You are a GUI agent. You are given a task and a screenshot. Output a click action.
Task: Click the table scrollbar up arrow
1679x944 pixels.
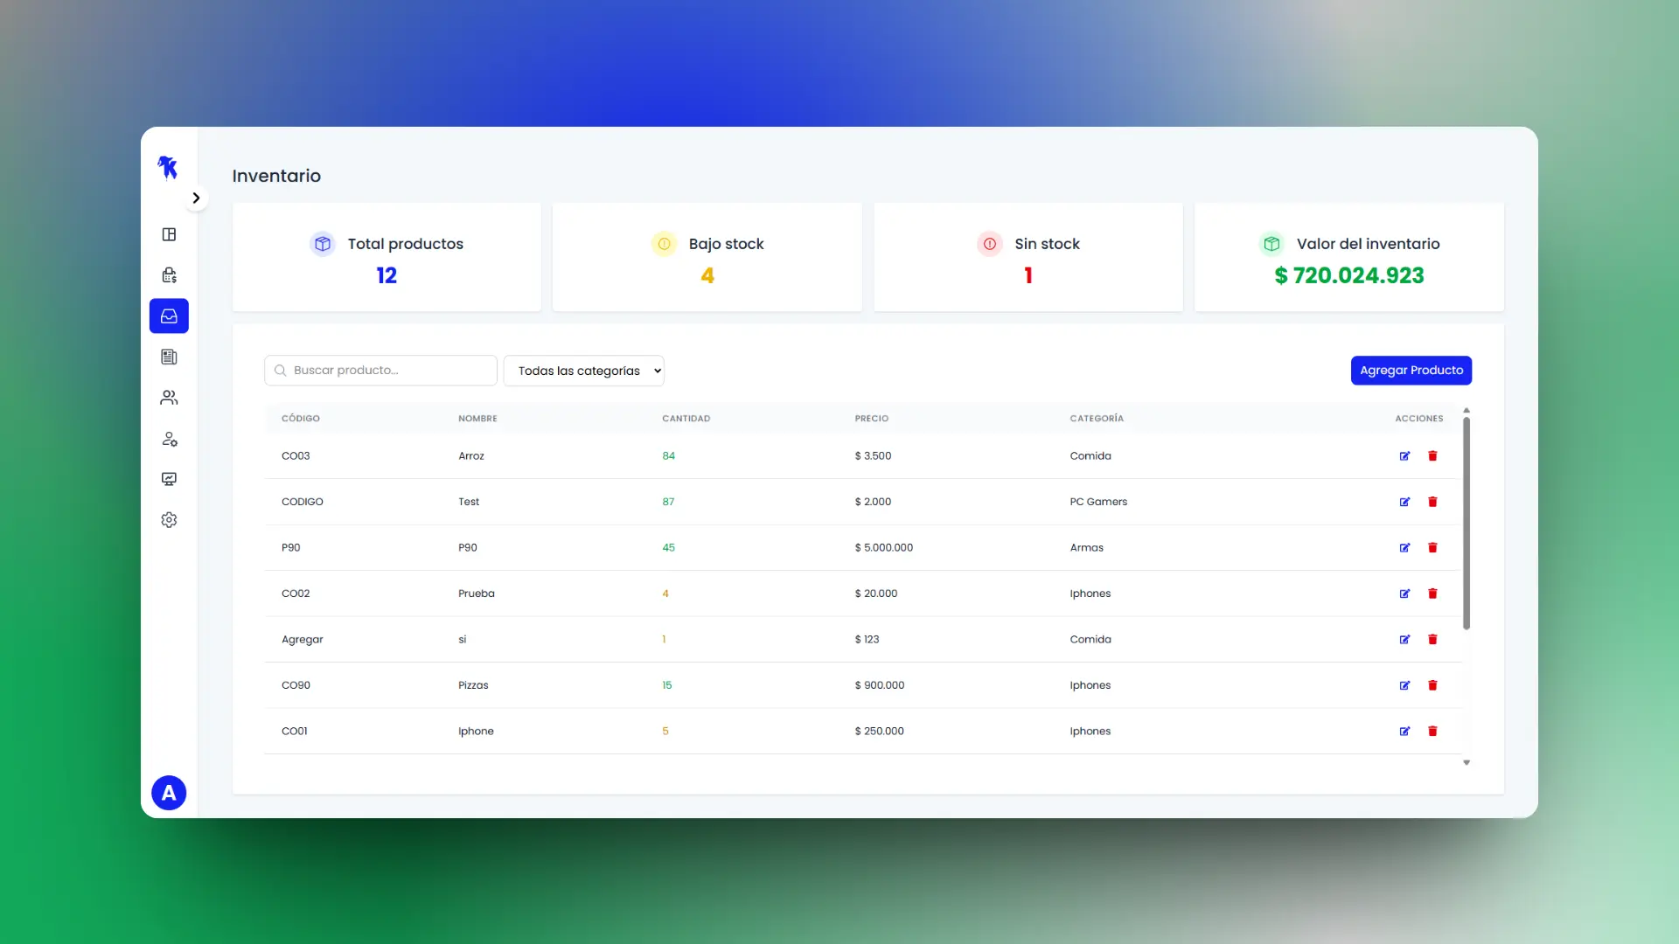[x=1467, y=410]
